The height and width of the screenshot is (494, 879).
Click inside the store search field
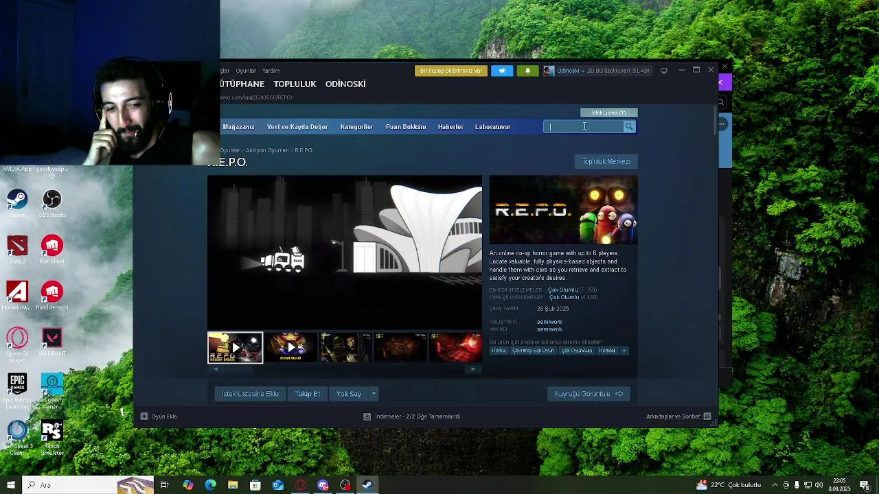coord(584,126)
